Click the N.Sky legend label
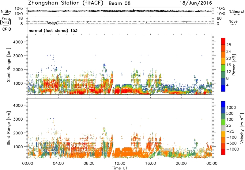The width and height of the screenshot is (245, 170). coord(6,11)
